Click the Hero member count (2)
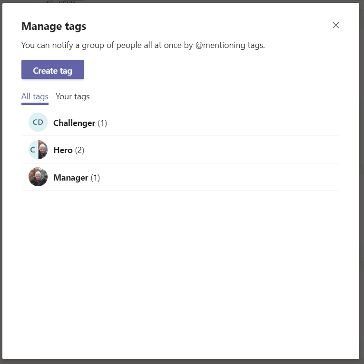The height and width of the screenshot is (364, 364). coord(79,150)
